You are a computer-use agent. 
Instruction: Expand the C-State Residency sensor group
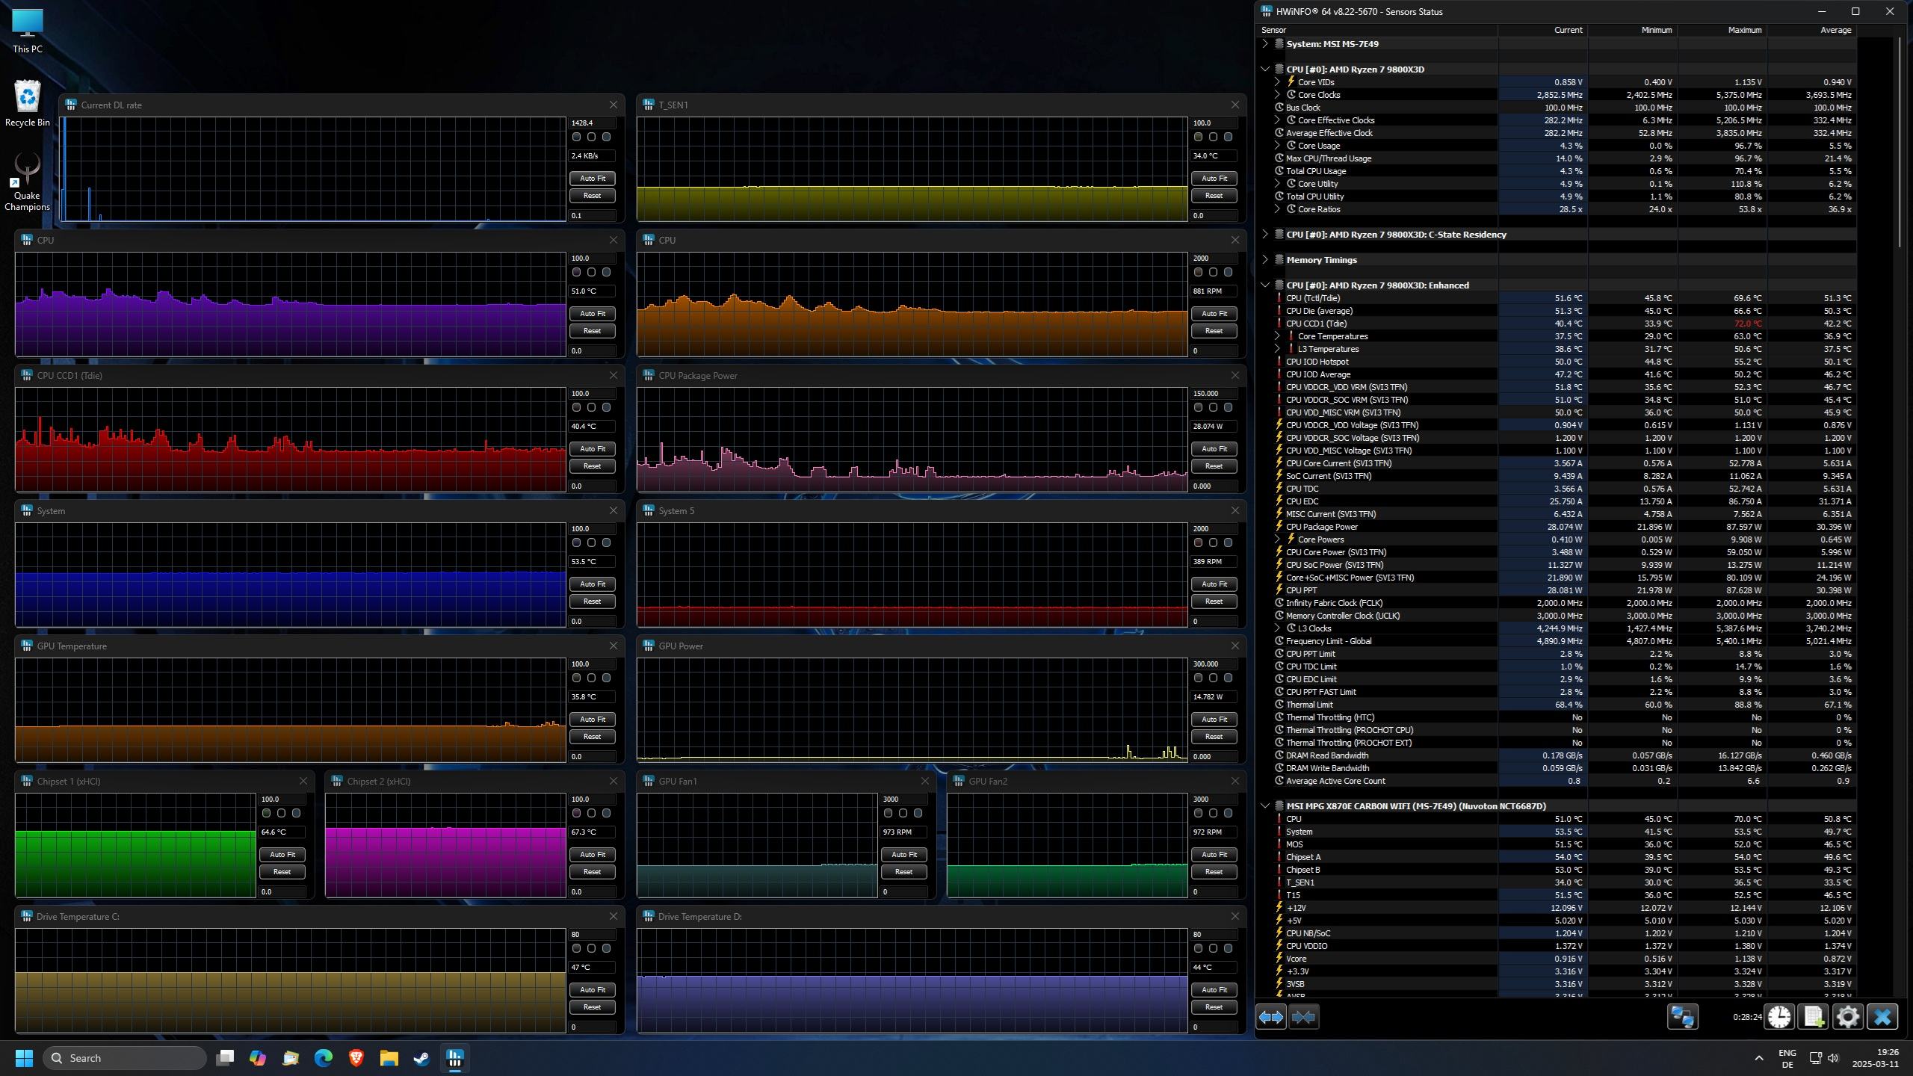coord(1265,235)
